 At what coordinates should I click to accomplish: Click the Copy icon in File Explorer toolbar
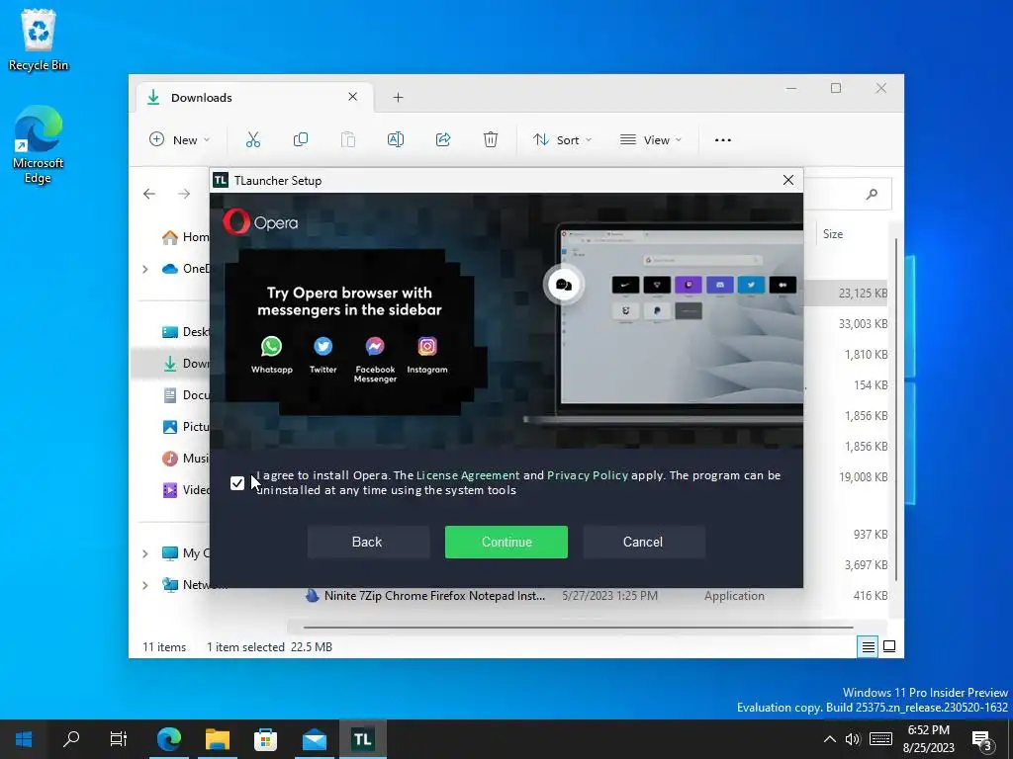pos(301,139)
